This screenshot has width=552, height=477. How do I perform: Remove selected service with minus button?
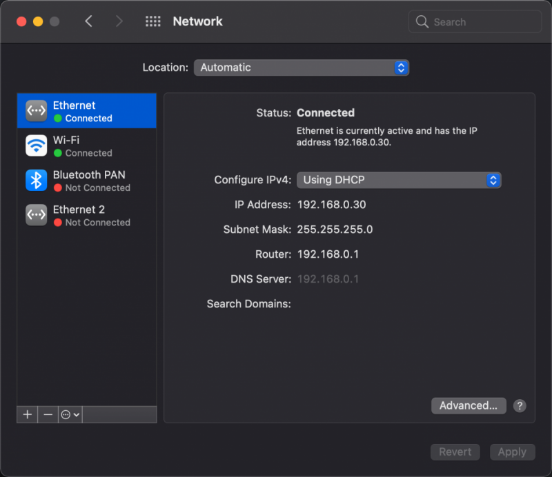pyautogui.click(x=48, y=414)
